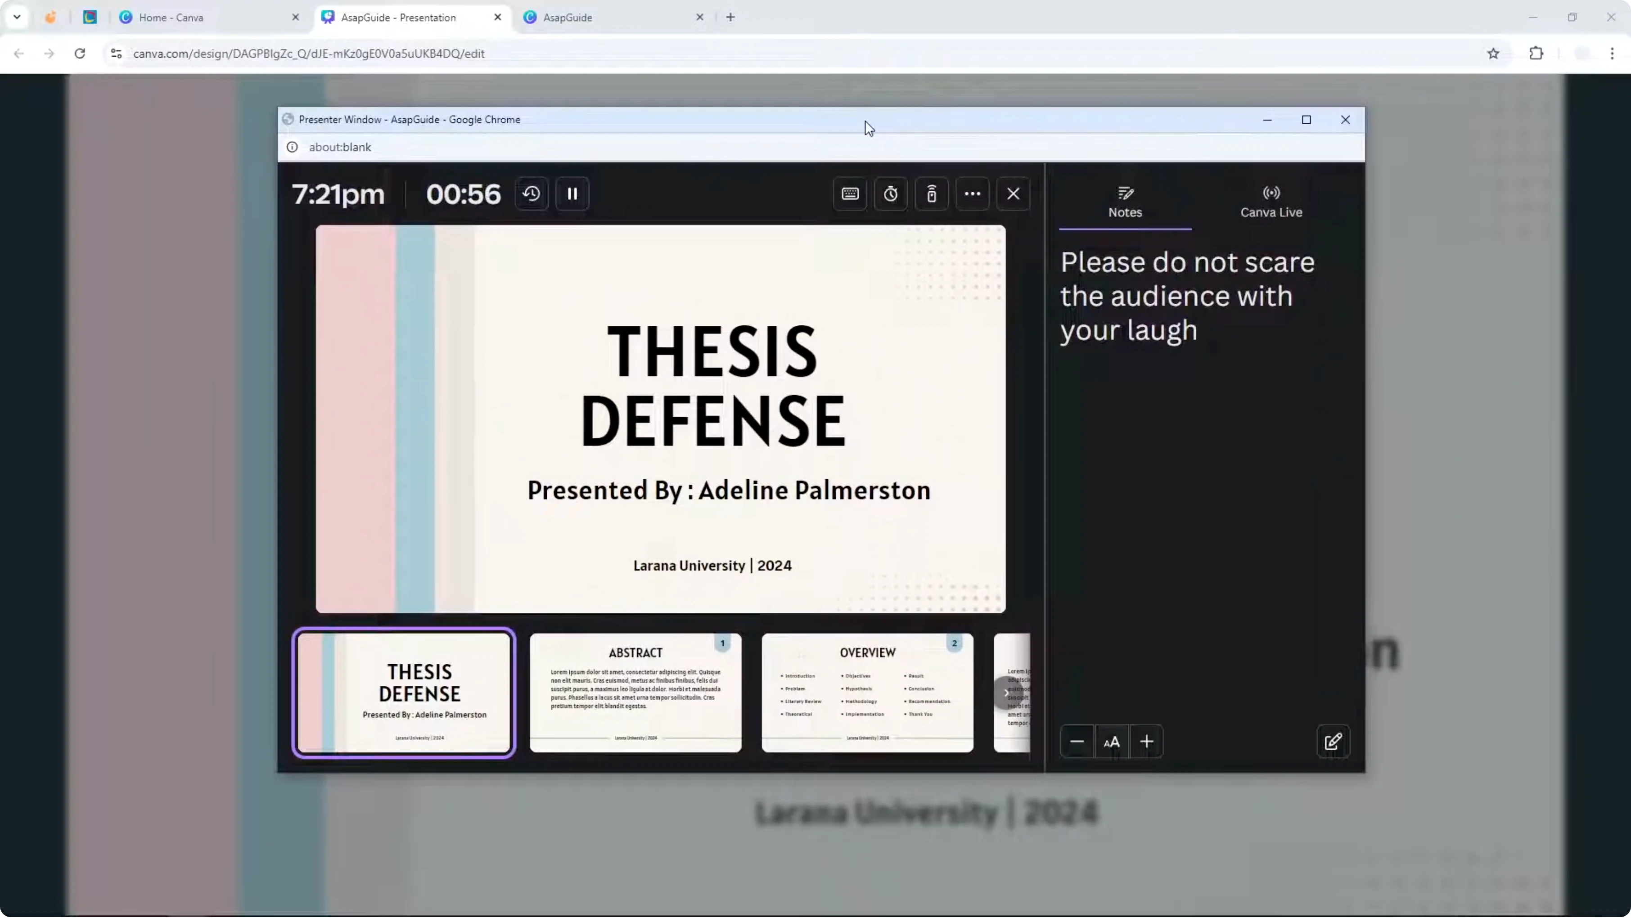
Task: Jump to the Overview slide thumbnail
Action: (867, 693)
